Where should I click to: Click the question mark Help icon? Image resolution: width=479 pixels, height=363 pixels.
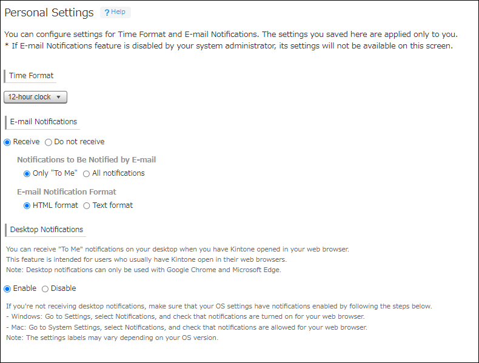pyautogui.click(x=107, y=12)
